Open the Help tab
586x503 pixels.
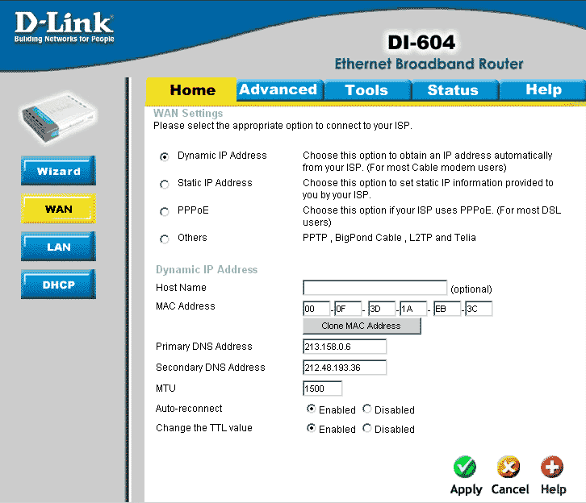[x=542, y=89]
